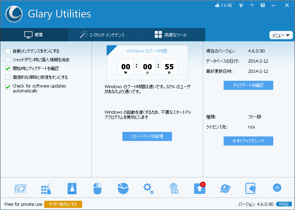Click the スタートアップの管理 button
The width and height of the screenshot is (295, 210).
coord(147,136)
